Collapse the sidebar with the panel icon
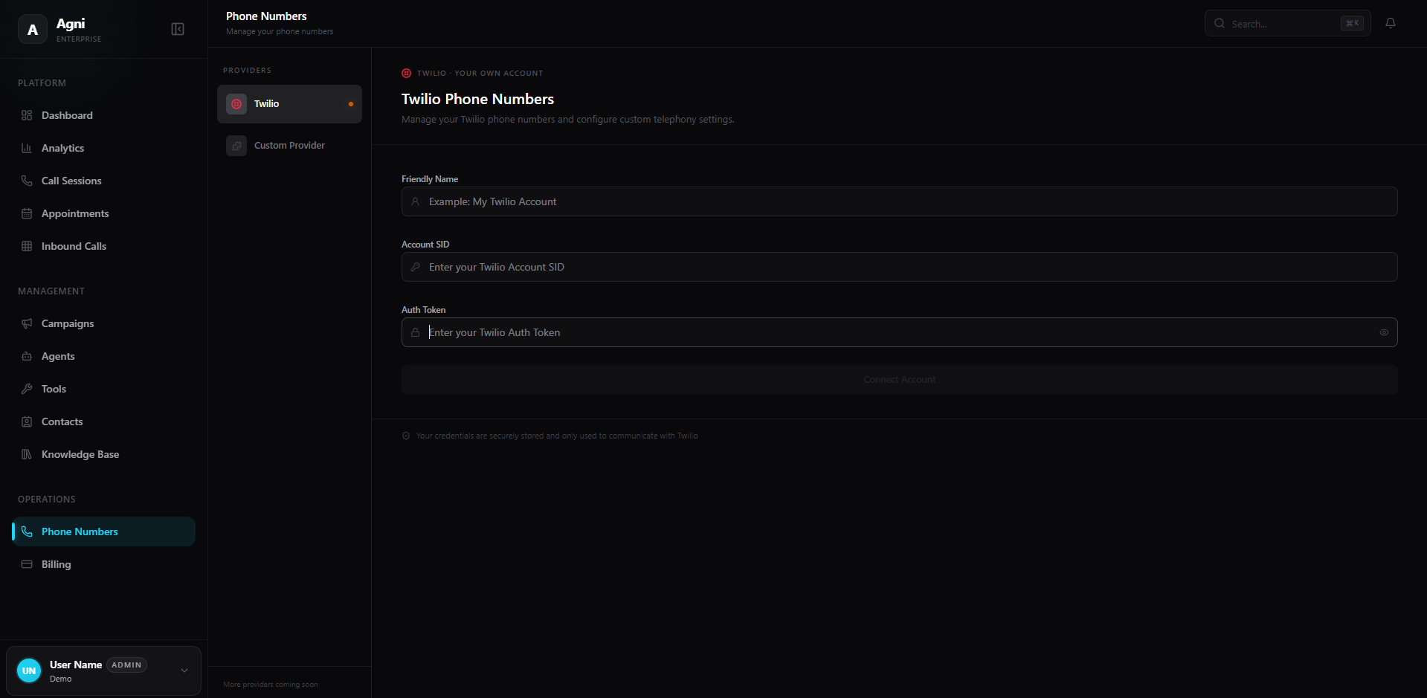This screenshot has height=698, width=1427. [x=178, y=29]
